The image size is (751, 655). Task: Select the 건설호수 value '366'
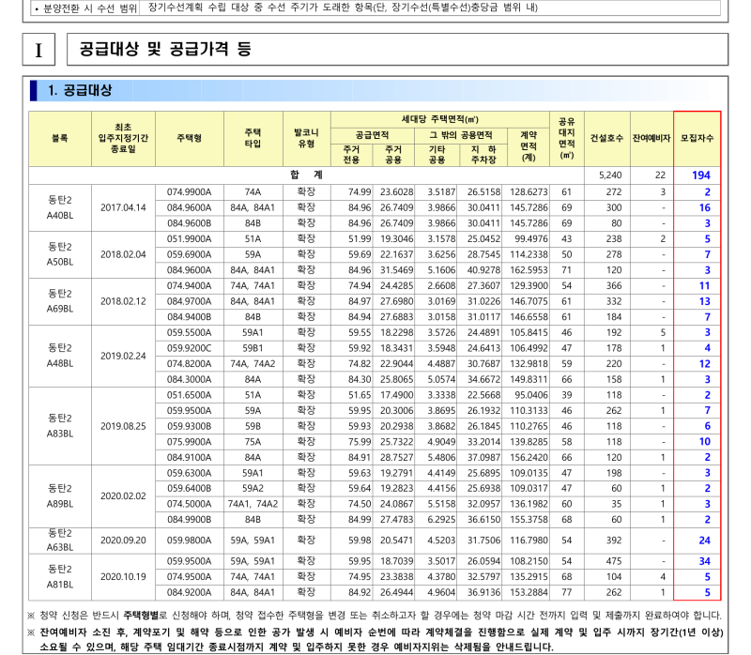[614, 286]
